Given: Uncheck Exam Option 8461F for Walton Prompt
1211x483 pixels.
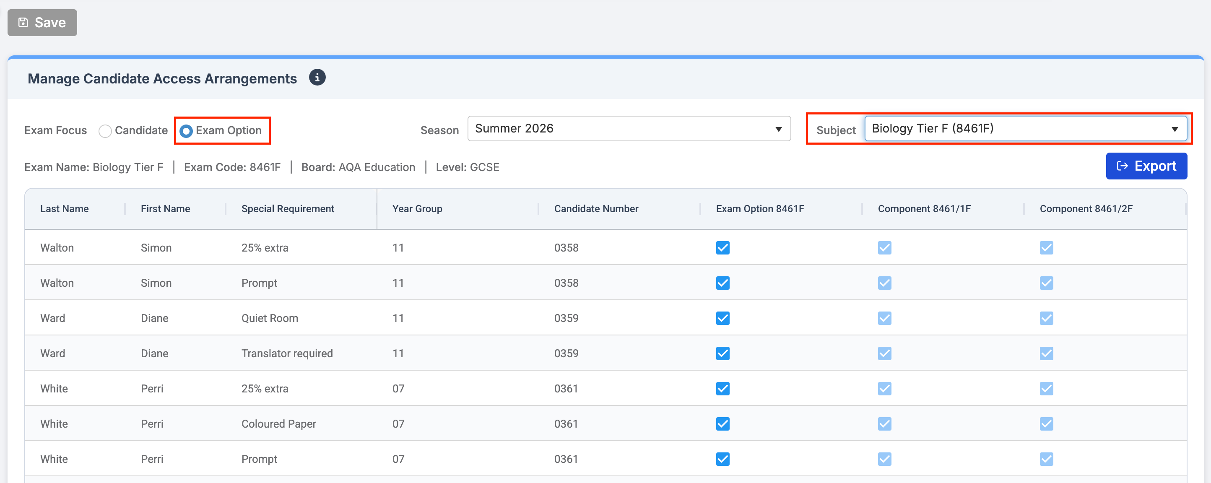Looking at the screenshot, I should (x=722, y=283).
